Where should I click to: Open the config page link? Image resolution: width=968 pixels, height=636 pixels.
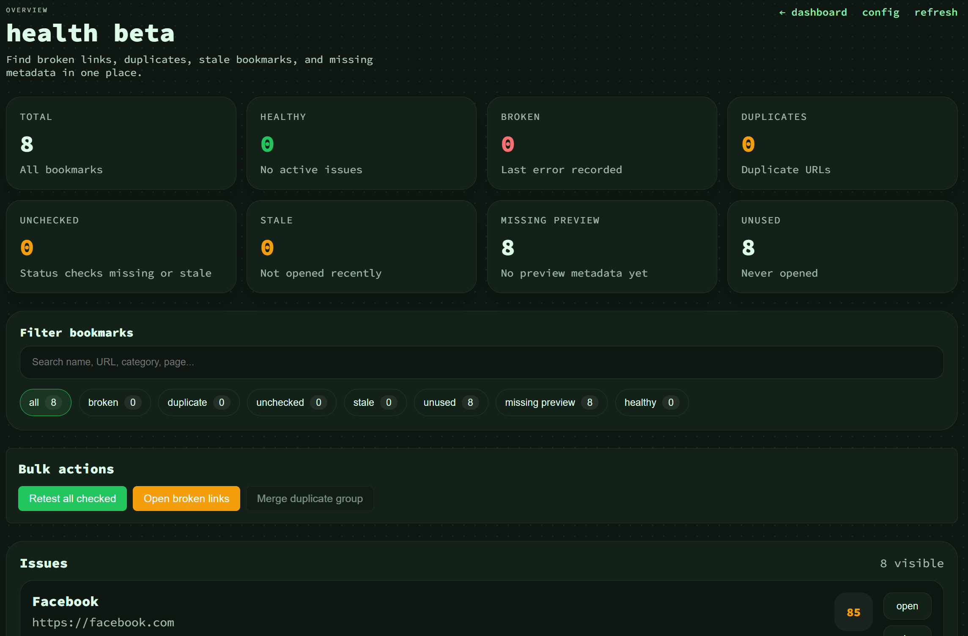tap(880, 12)
